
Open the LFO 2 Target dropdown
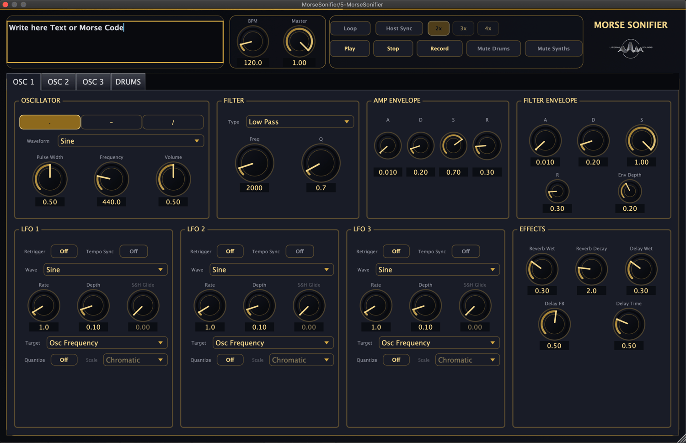(273, 343)
